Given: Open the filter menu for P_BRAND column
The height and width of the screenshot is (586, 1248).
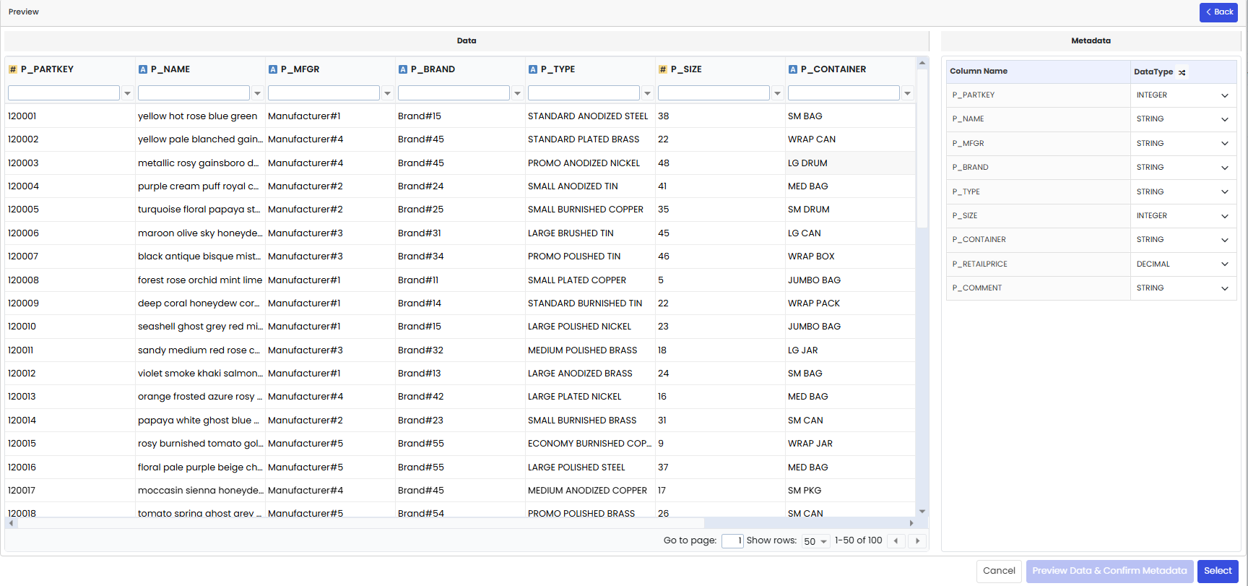Looking at the screenshot, I should (x=518, y=93).
